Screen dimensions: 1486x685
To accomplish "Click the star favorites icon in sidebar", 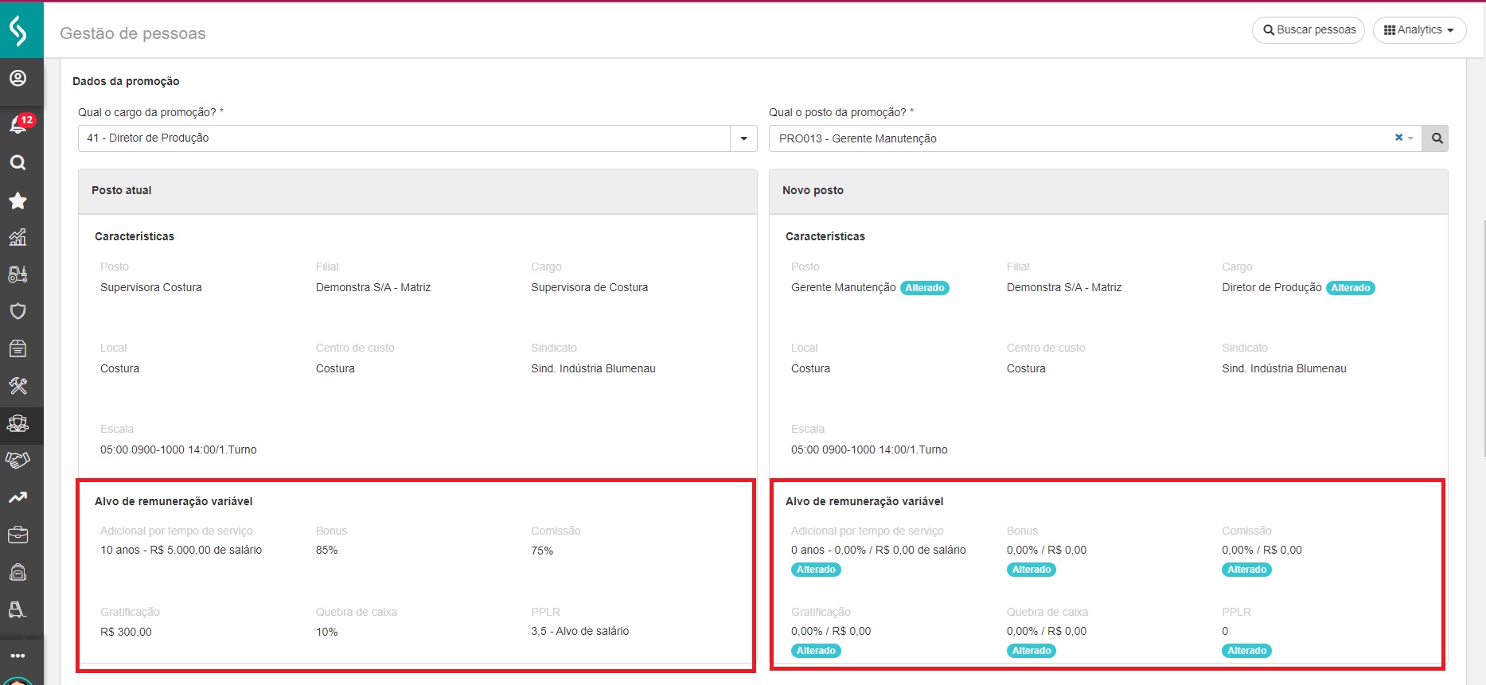I will coord(18,200).
